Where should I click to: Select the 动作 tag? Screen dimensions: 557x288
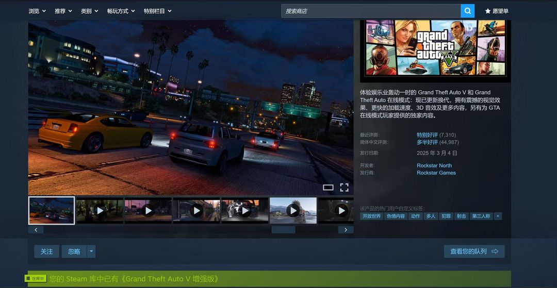click(x=415, y=216)
